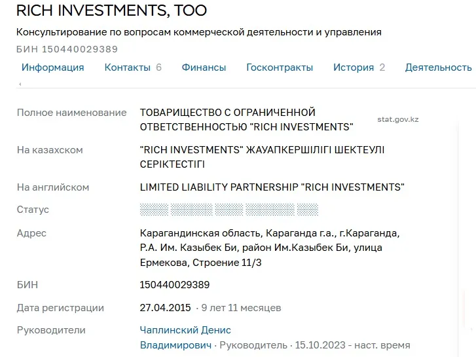Switch to the Контакты tab
476x357 pixels.
[x=128, y=67]
